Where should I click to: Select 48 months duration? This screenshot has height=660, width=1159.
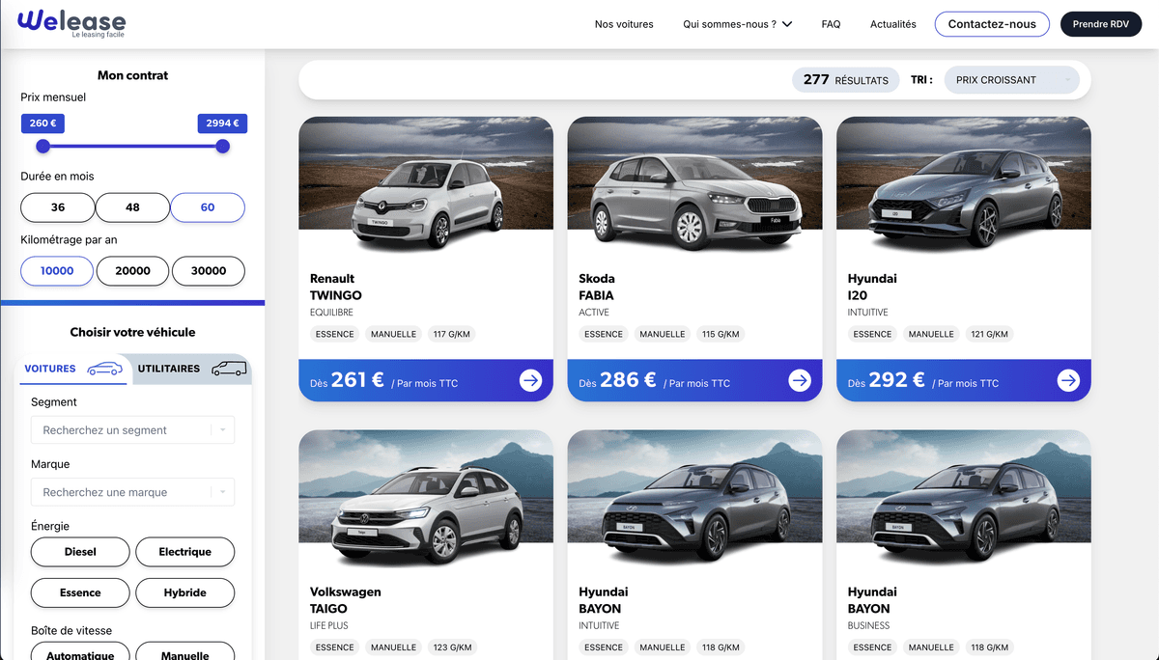(132, 207)
